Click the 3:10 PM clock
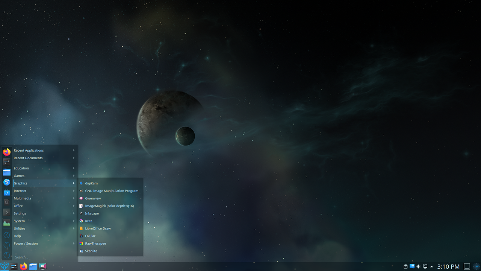 (x=448, y=266)
